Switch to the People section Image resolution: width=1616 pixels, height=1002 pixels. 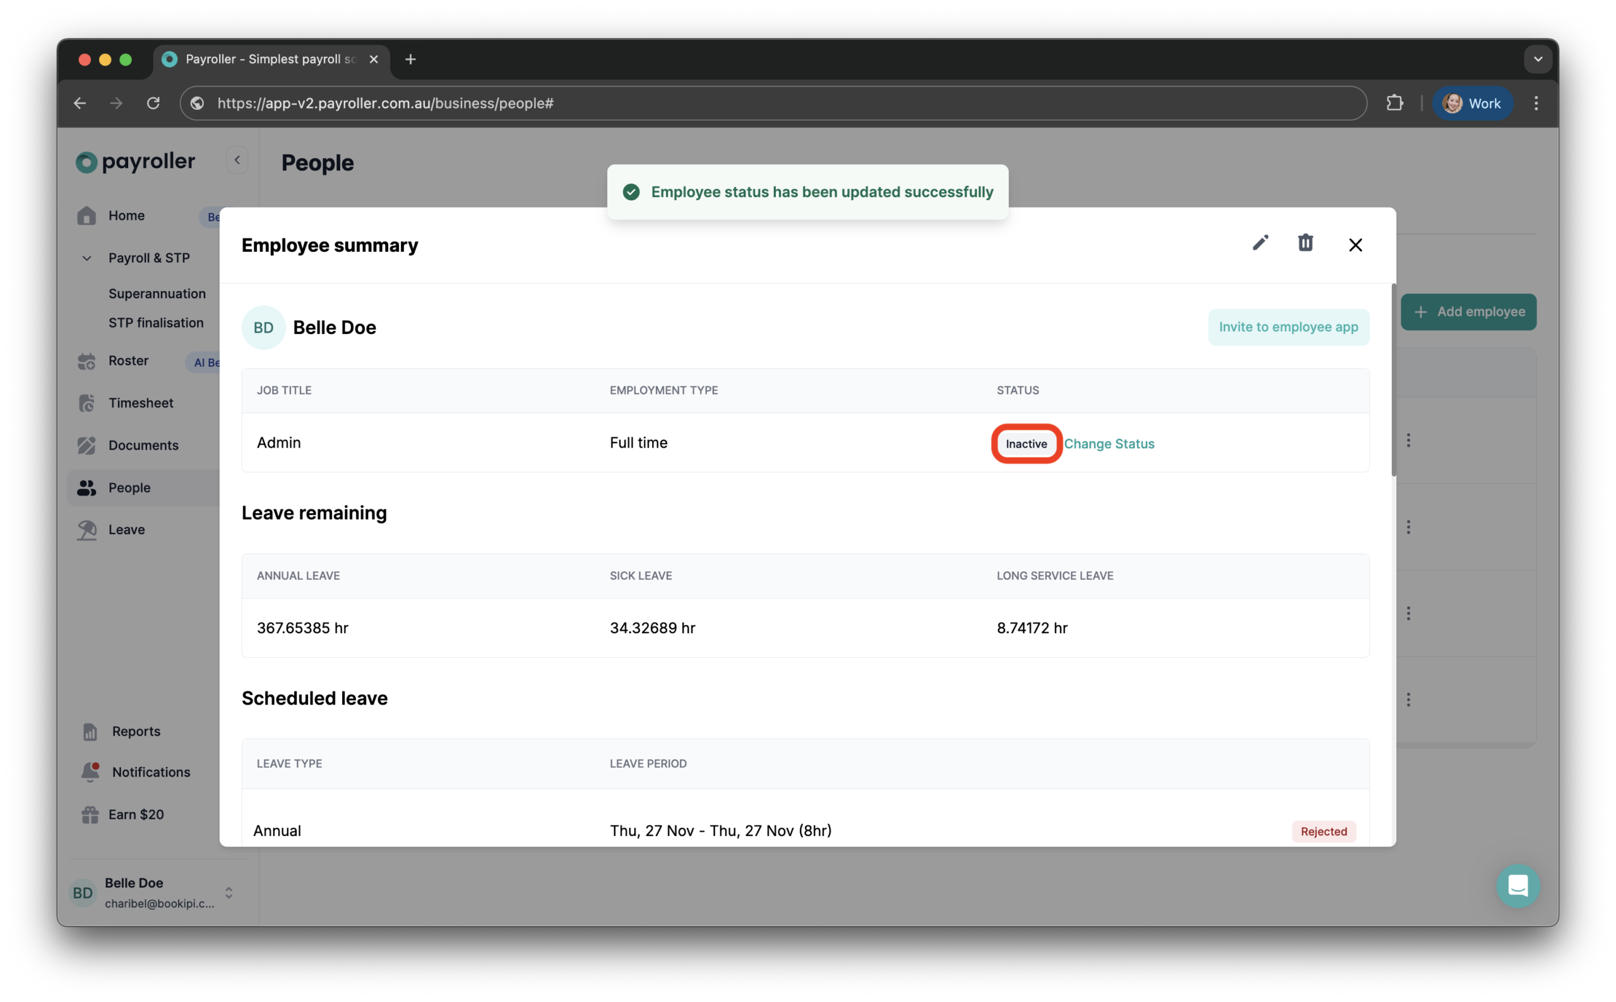tap(128, 487)
